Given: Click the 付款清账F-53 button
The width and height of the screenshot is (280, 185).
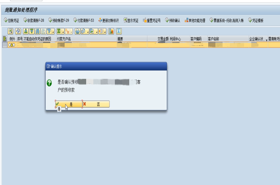Looking at the screenshot, I should pyautogui.click(x=84, y=21).
